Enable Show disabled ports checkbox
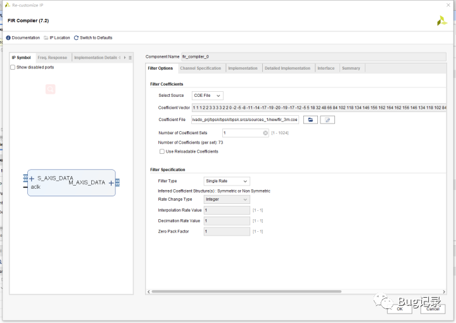This screenshot has width=456, height=323. click(x=13, y=67)
